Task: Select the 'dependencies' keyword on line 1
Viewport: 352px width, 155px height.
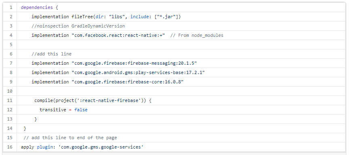Action: (37, 7)
